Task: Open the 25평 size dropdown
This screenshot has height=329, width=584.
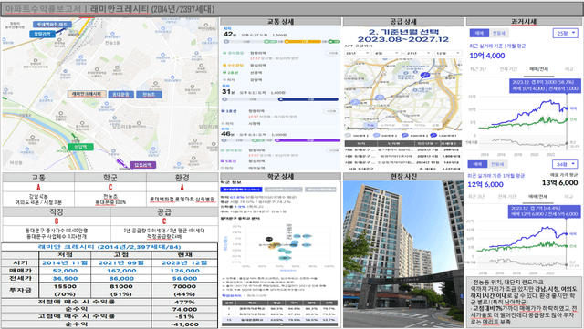Action: (x=565, y=33)
